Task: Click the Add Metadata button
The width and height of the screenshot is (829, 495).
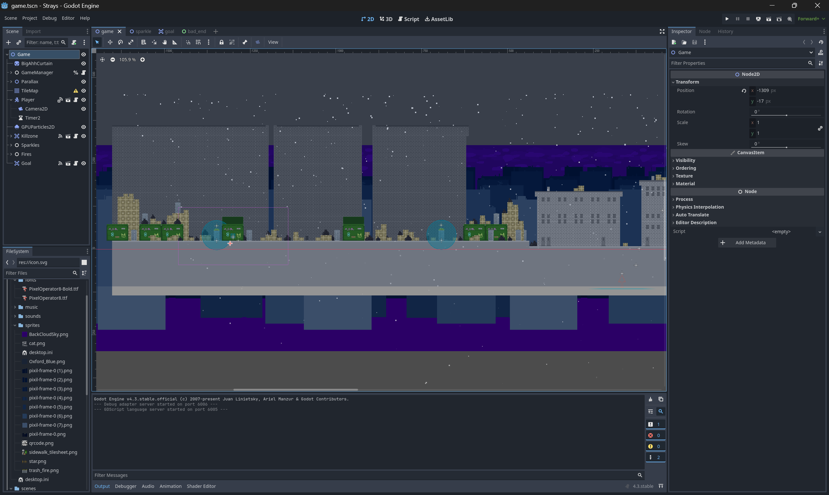Action: click(x=747, y=243)
